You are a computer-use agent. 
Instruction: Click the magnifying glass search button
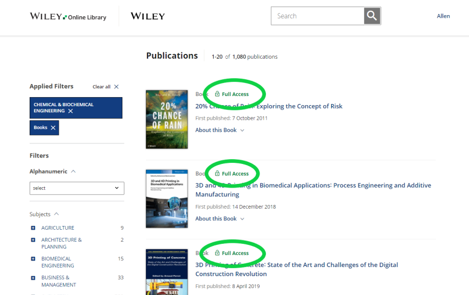372,16
